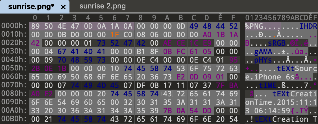
Task: Click the 0060h: row offset label
Action: (14, 77)
